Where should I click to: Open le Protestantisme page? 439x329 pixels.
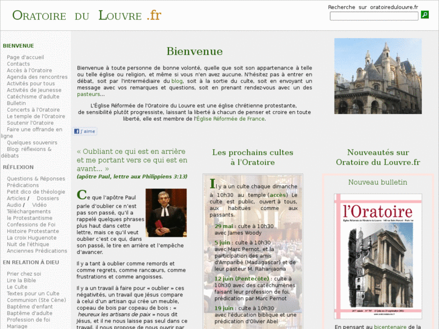click(30, 218)
